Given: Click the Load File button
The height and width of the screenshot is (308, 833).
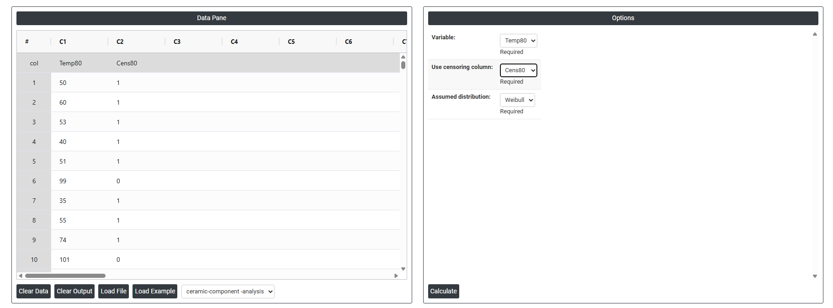Looking at the screenshot, I should [x=113, y=291].
